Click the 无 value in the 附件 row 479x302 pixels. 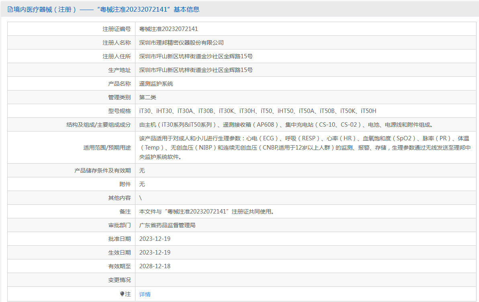142,184
